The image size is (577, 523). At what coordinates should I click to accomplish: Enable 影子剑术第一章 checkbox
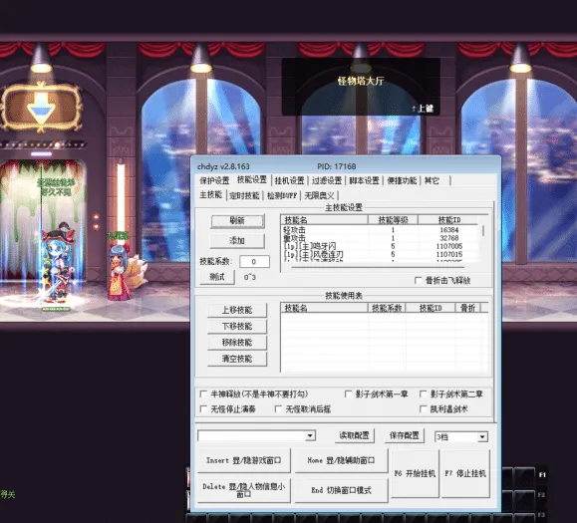pyautogui.click(x=348, y=393)
